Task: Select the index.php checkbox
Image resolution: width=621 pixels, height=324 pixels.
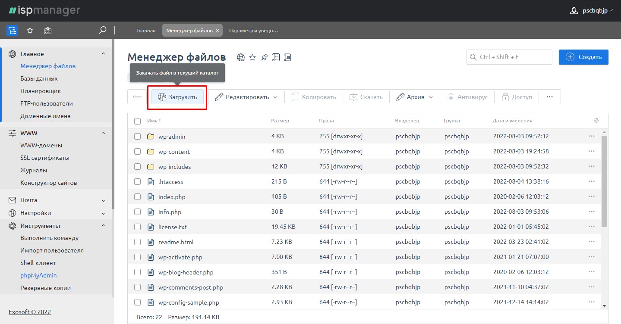Action: click(137, 197)
